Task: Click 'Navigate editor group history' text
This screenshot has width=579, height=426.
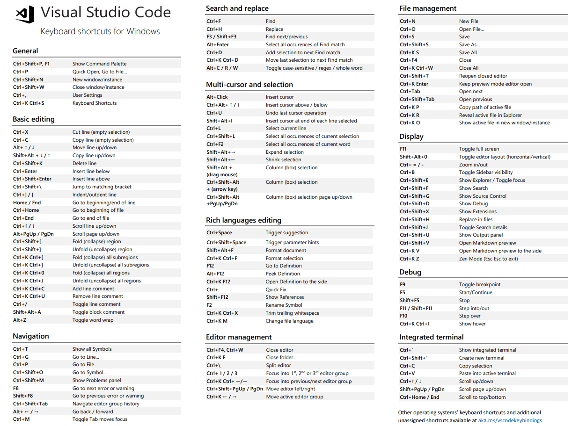Action: tap(106, 404)
